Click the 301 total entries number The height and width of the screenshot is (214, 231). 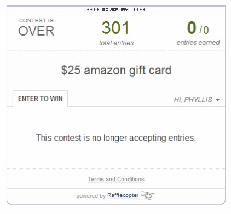coord(116,28)
